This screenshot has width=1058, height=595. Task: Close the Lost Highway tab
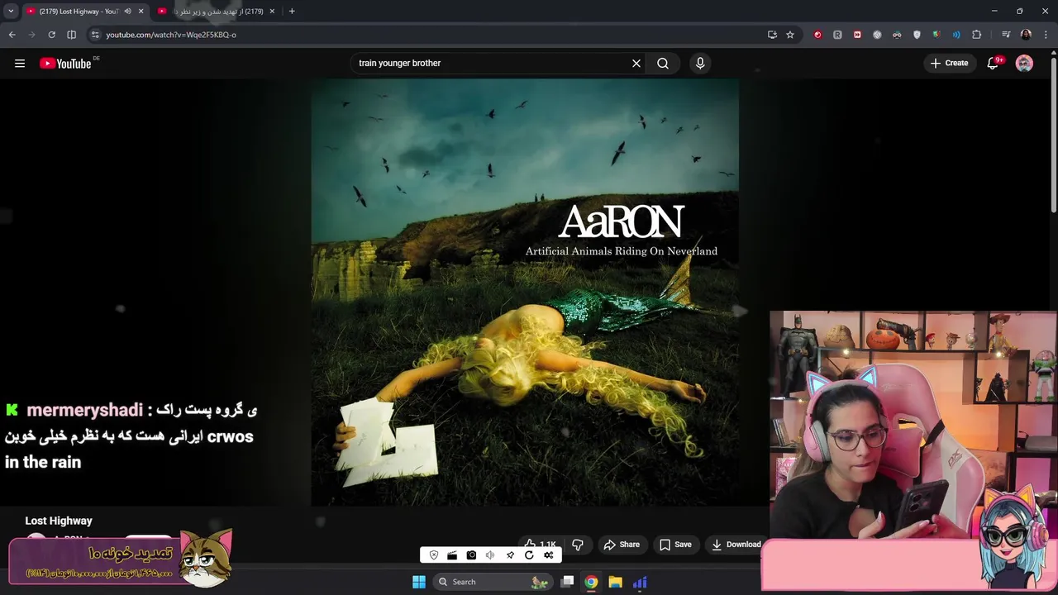click(141, 12)
